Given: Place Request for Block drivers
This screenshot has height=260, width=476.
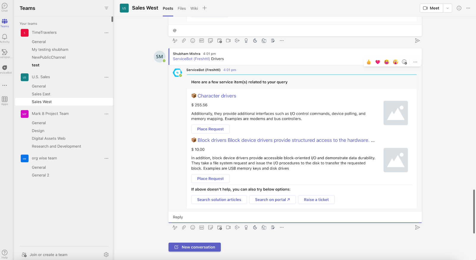Looking at the screenshot, I should (x=210, y=179).
